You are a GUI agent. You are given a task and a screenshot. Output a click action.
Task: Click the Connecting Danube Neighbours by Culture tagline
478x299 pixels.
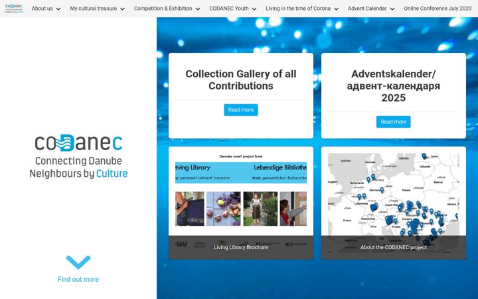click(78, 167)
